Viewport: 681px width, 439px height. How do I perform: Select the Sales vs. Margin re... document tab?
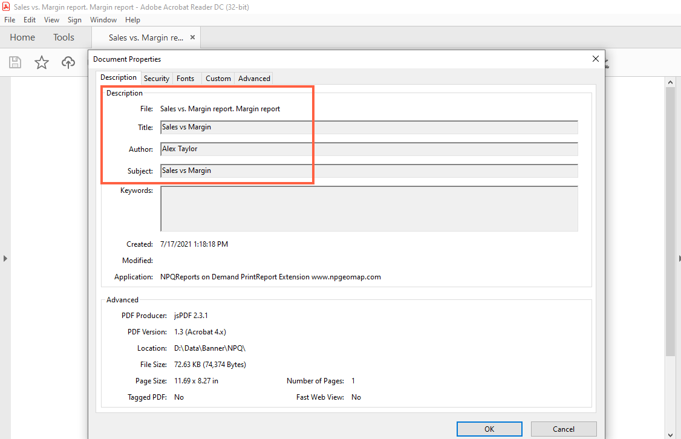(x=146, y=37)
